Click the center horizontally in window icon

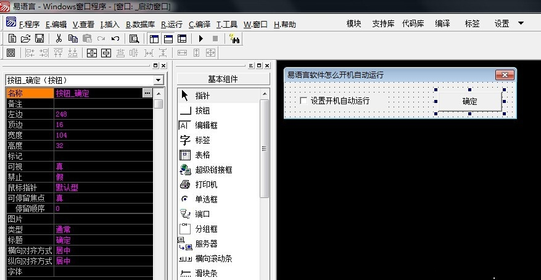pyautogui.click(x=92, y=53)
